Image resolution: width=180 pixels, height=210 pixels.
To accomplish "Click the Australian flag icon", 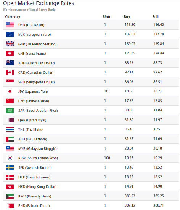I will 10,63.
